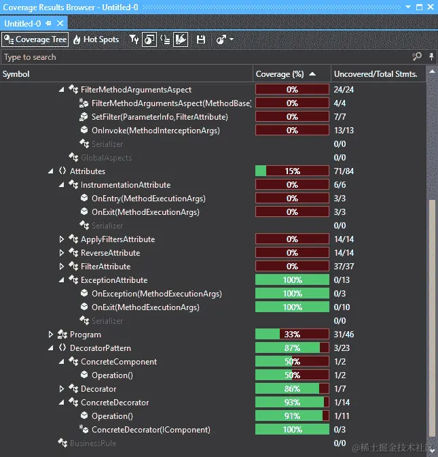Screen dimensions: 438x457
Task: Switch to Coverage Tree view
Action: 35,39
